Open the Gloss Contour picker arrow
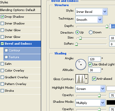The image size is (115, 111). coord(86,79)
